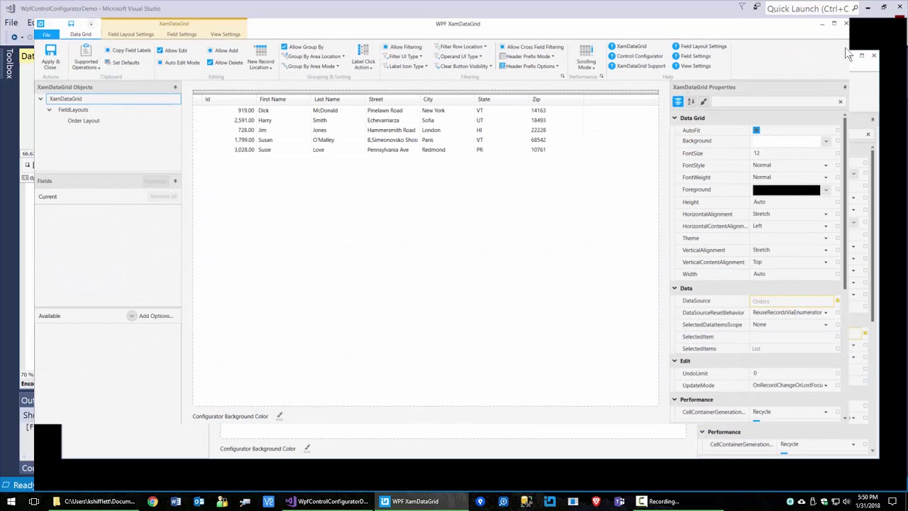Click Add Options button
The image size is (908, 511).
coord(151,316)
